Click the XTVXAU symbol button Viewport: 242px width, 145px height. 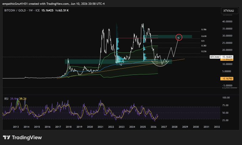point(230,11)
